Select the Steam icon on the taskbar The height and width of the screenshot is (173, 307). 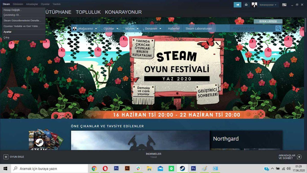[182, 169]
